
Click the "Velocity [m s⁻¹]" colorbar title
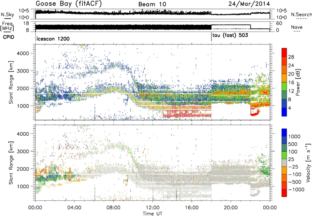tap(308, 163)
